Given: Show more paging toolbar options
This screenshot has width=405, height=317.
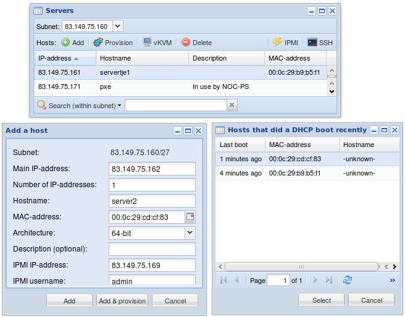Looking at the screenshot, I should tap(392, 280).
